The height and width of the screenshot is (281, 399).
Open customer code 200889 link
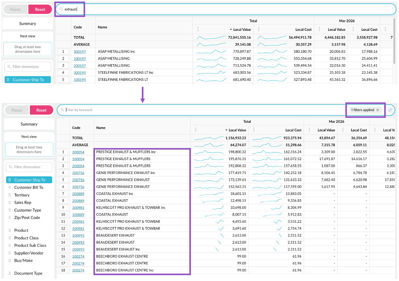(x=78, y=201)
